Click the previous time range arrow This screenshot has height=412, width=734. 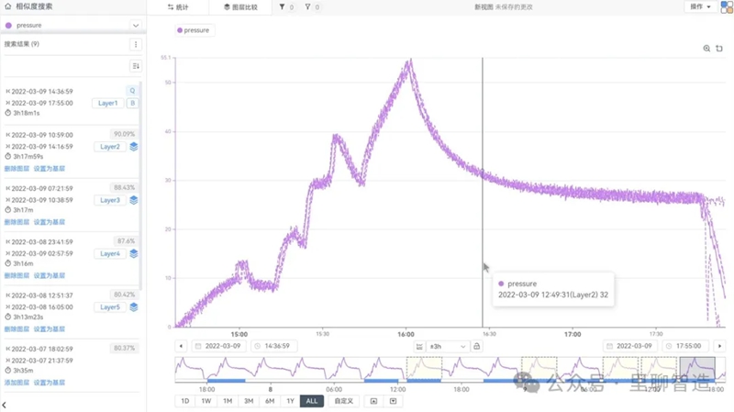click(181, 346)
